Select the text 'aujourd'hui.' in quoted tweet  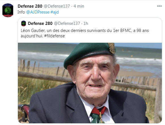[32, 36]
